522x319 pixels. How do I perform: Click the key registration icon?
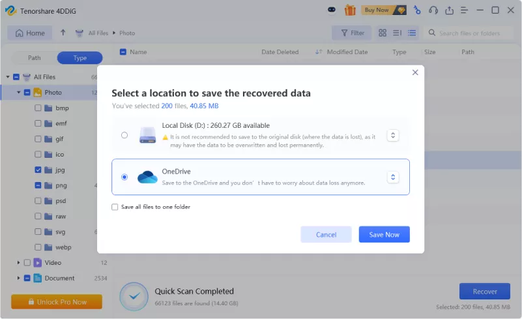pos(417,10)
